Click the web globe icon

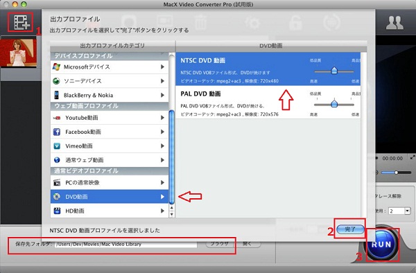57,160
